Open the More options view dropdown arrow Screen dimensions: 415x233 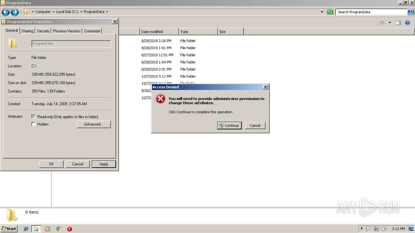click(390, 23)
